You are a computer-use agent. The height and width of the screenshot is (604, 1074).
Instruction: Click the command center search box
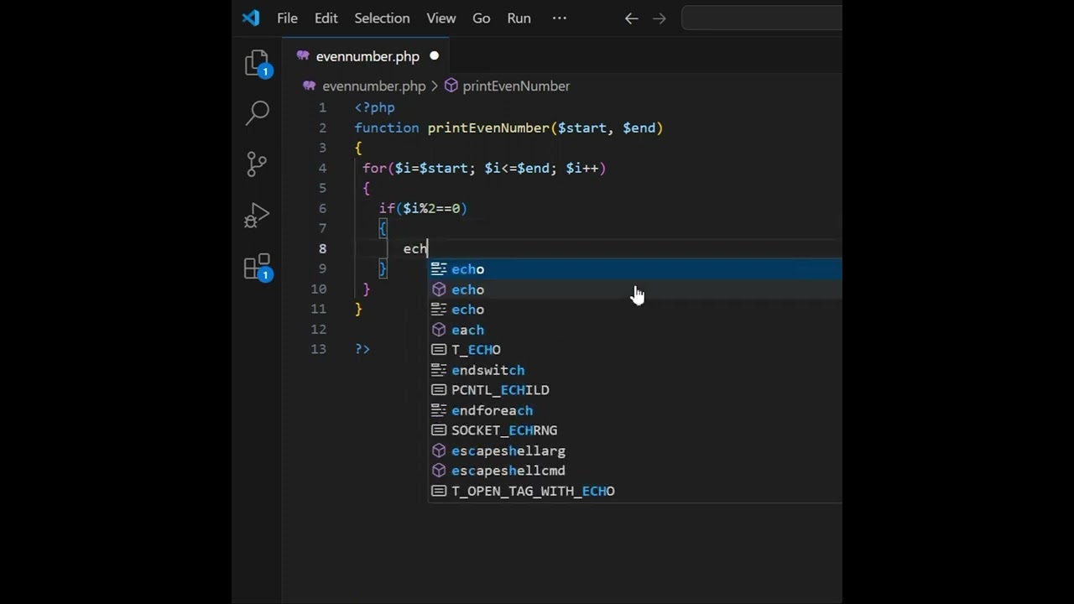coord(762,18)
